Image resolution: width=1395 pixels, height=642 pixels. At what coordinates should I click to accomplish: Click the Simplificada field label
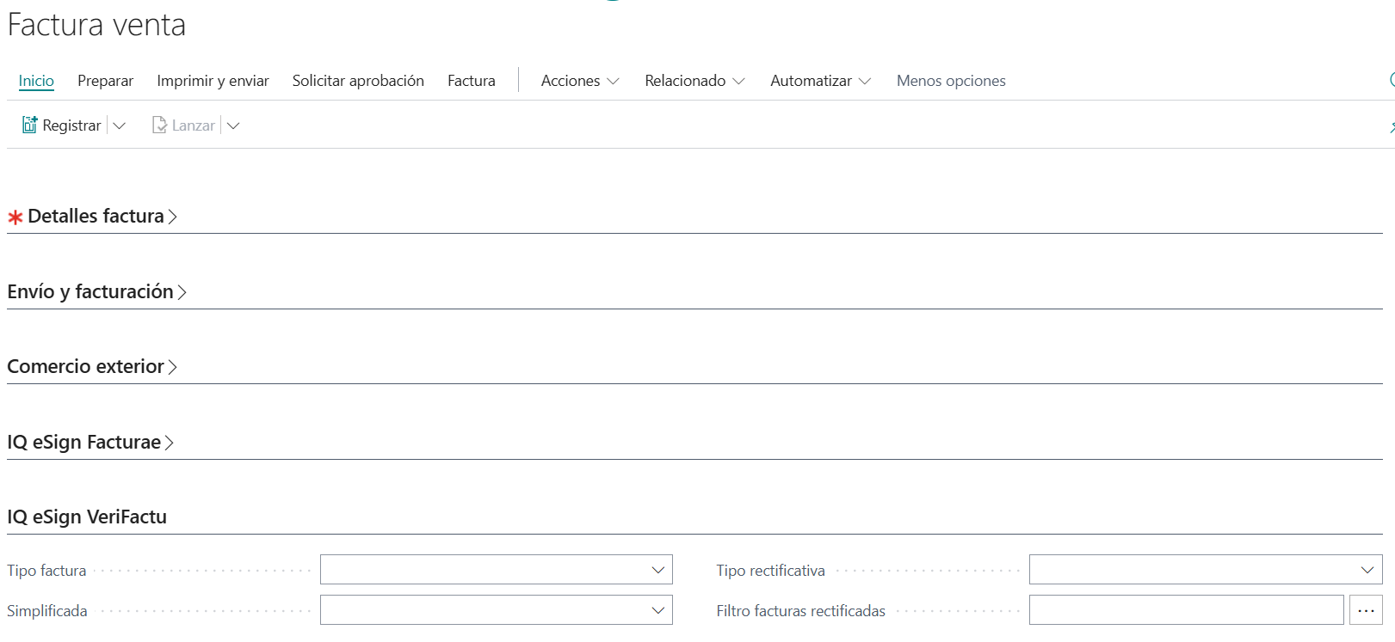pyautogui.click(x=47, y=611)
